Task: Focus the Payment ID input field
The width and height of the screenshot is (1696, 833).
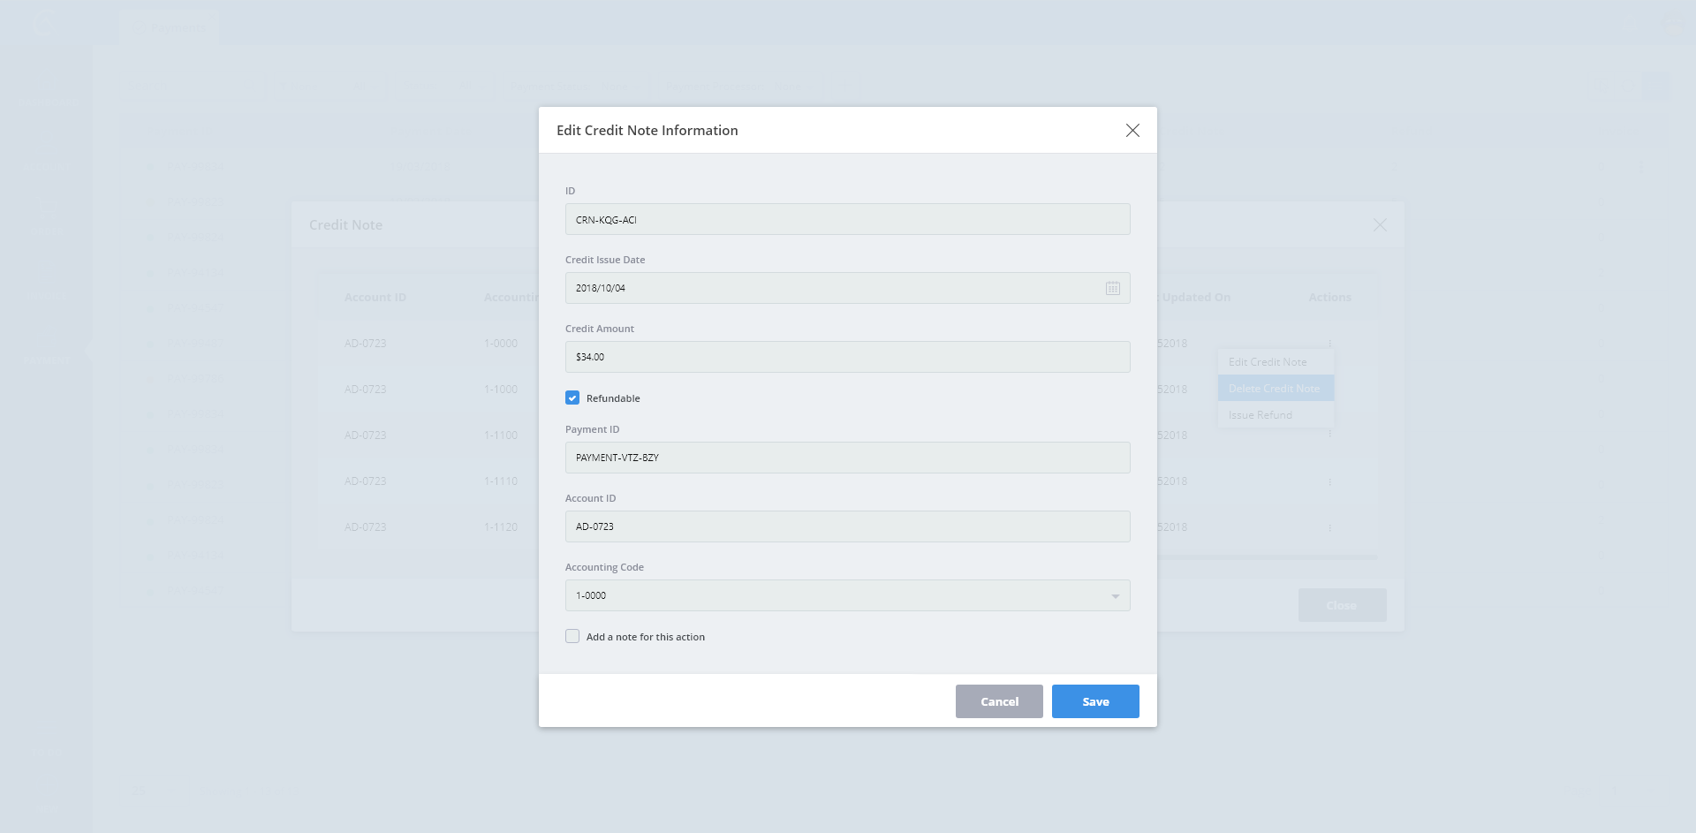Action: tap(847, 458)
